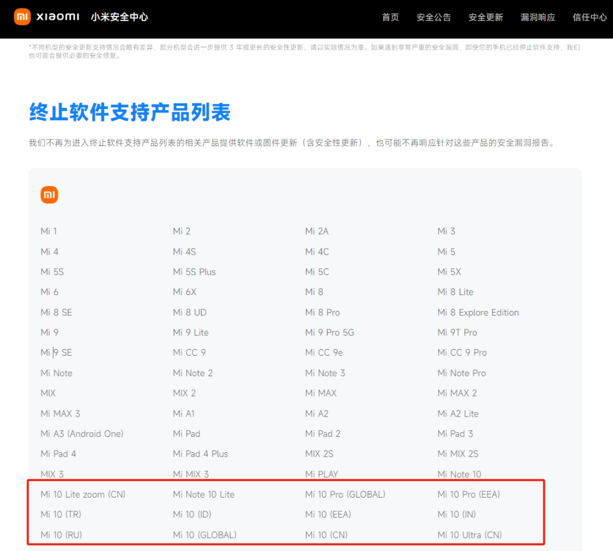Viewport: 613px width, 551px height.
Task: Select the Mi 5 entry
Action: (x=447, y=251)
